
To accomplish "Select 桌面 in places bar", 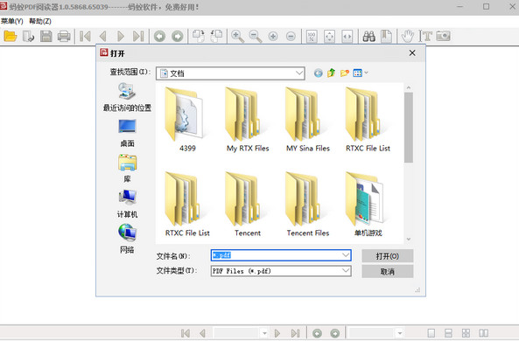I will pos(127,133).
